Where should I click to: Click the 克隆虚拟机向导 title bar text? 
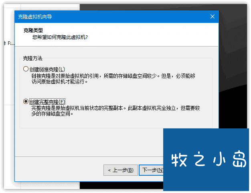[x=35, y=17]
